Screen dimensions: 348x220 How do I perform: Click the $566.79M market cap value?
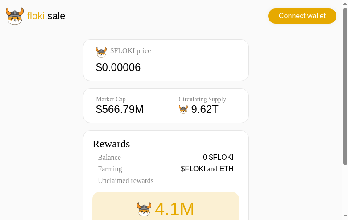120,109
